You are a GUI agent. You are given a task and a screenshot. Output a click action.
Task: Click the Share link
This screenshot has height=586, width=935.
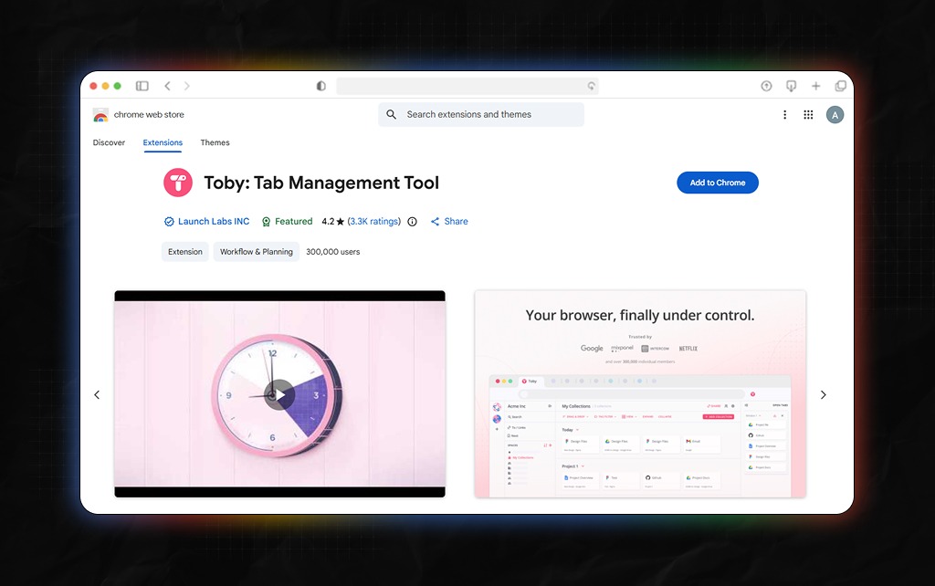click(449, 221)
